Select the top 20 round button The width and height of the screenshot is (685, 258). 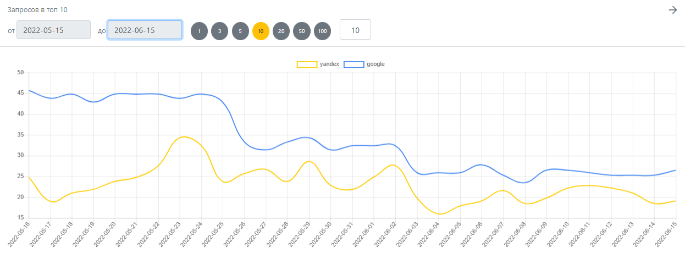click(x=281, y=31)
